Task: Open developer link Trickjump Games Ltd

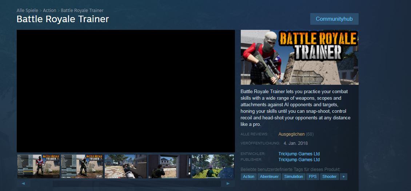Action: (x=299, y=154)
